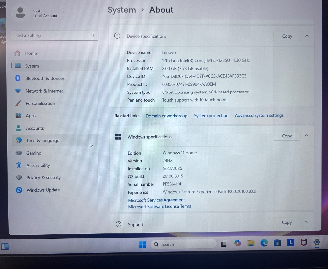
Task: Open Advanced system settings link
Action: pyautogui.click(x=259, y=115)
